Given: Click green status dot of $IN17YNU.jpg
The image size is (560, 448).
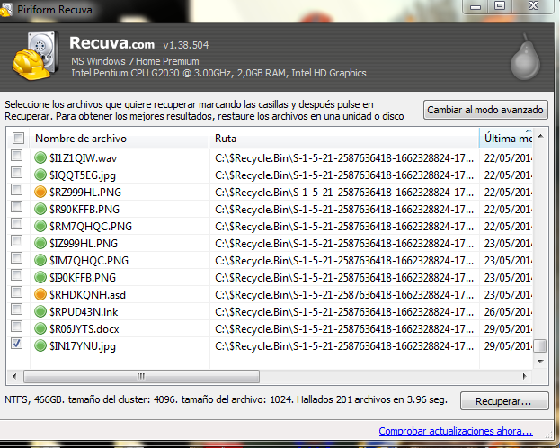Looking at the screenshot, I should 40,345.
